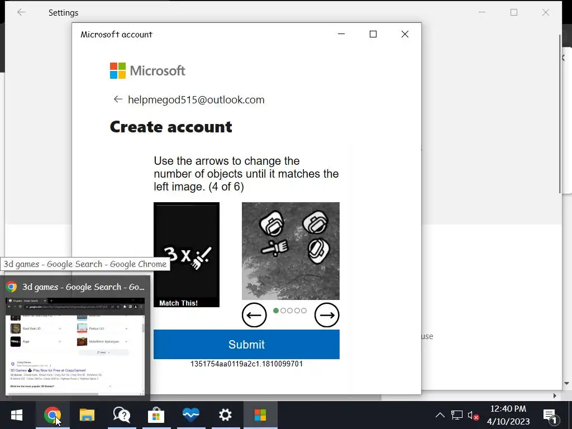Viewport: 572px width, 429px height.
Task: Minimize the Microsoft account dialog
Action: 341,34
